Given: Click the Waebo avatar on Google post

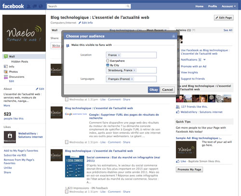Looking at the screenshot, I should (56, 112).
